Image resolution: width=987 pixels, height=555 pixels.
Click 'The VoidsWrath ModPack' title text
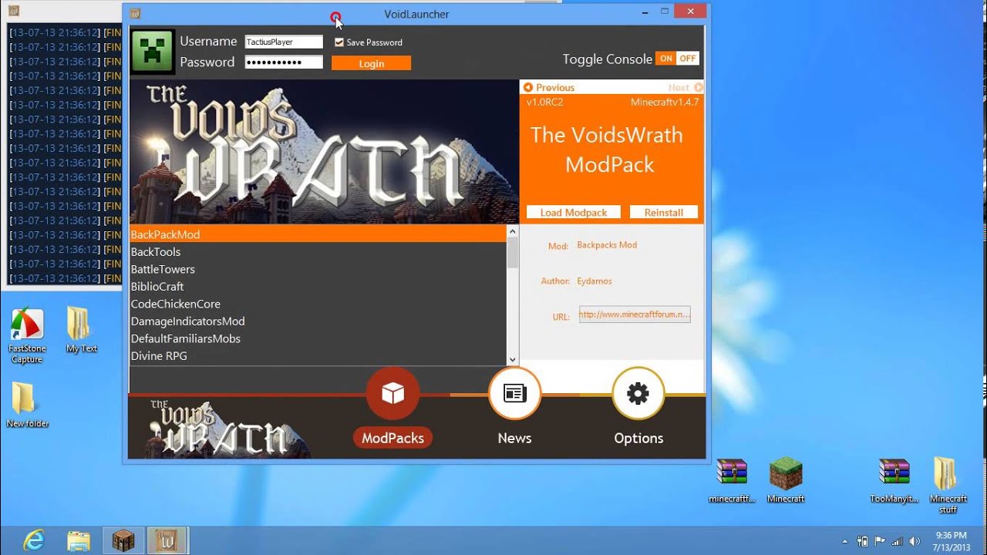point(608,150)
